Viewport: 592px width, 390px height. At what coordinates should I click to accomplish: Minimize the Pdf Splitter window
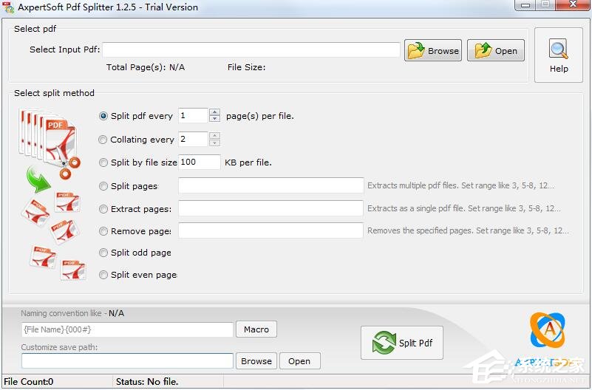click(525, 5)
